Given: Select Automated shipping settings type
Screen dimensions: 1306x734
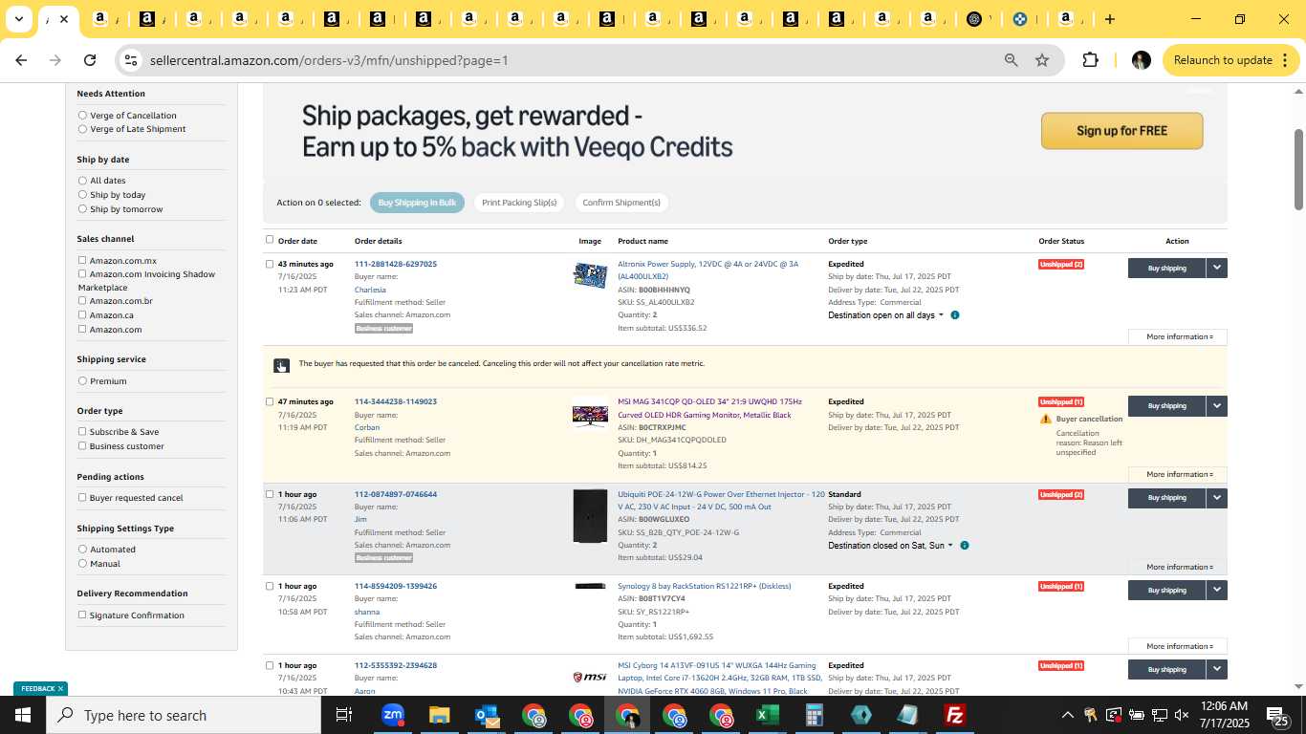Looking at the screenshot, I should click(82, 550).
